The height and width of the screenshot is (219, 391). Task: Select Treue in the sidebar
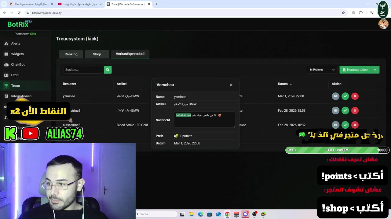coord(15,85)
